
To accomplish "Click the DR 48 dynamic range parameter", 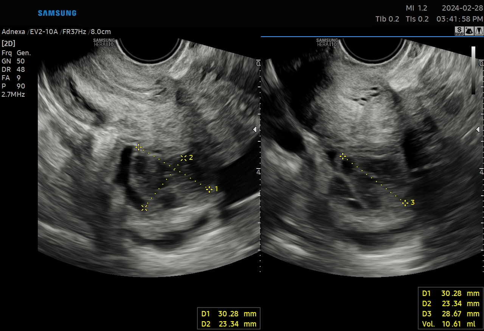I will (x=13, y=70).
